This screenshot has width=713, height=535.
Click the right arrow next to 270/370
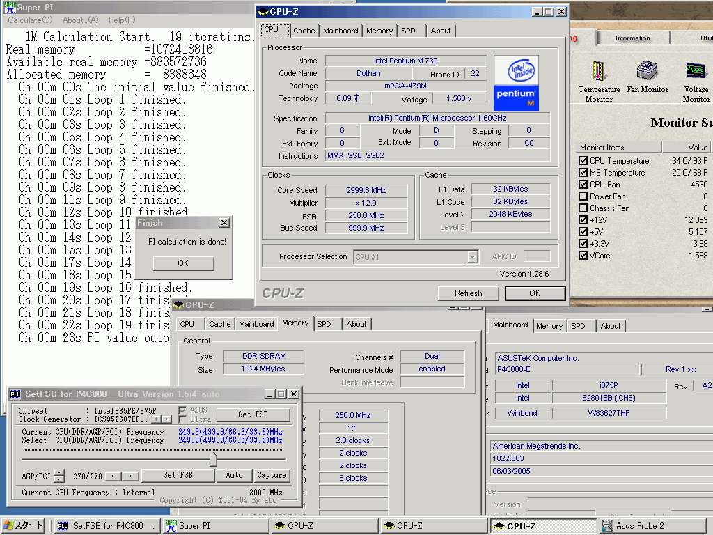point(130,476)
